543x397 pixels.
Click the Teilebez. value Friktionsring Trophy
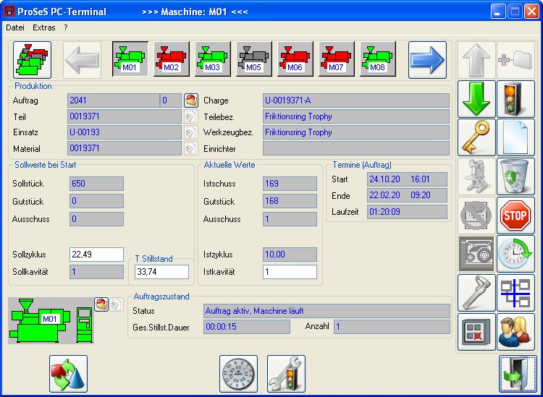[x=356, y=116]
